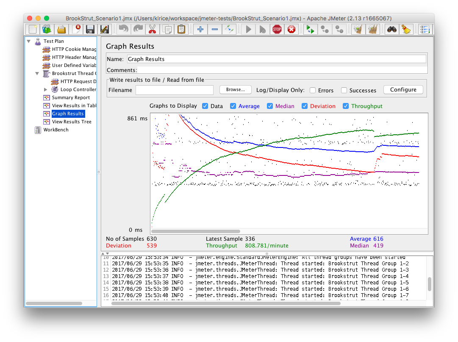
Task: Open the Templates icon in toolbar
Action: click(x=47, y=29)
